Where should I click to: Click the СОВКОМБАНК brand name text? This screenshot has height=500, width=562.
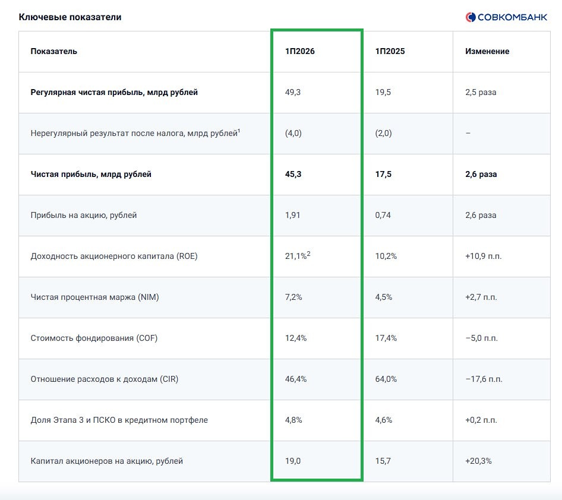click(x=512, y=17)
